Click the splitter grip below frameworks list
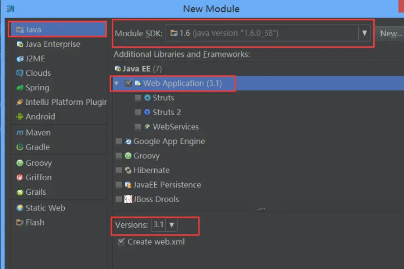 pyautogui.click(x=262, y=209)
